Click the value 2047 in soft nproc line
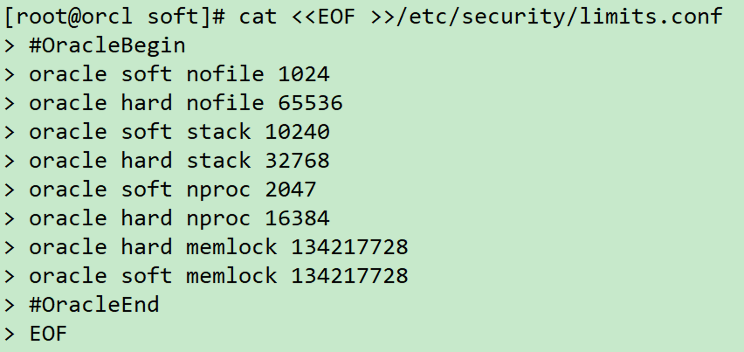Image resolution: width=744 pixels, height=352 pixels. point(290,190)
